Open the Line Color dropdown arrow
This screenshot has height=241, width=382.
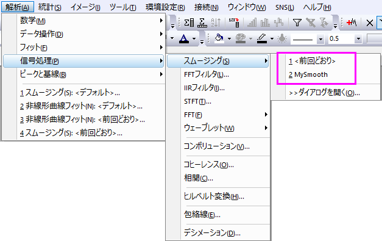(272, 38)
